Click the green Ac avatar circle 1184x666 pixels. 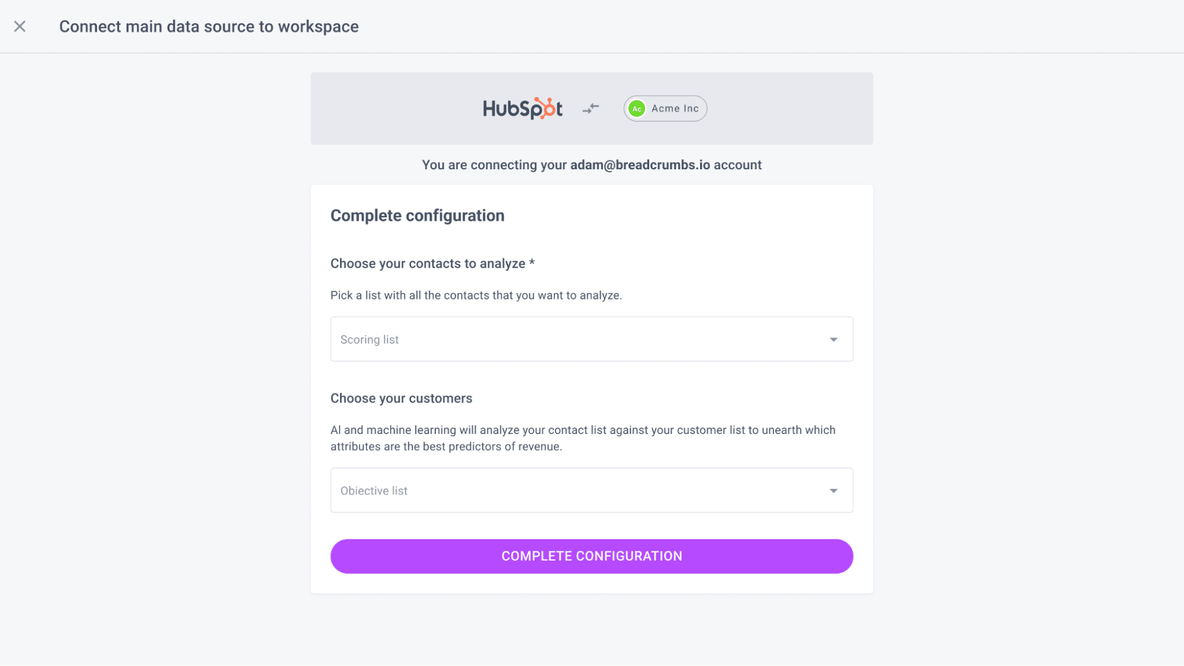pos(637,109)
